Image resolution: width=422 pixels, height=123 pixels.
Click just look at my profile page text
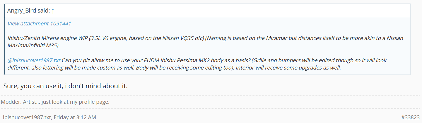click(x=76, y=102)
